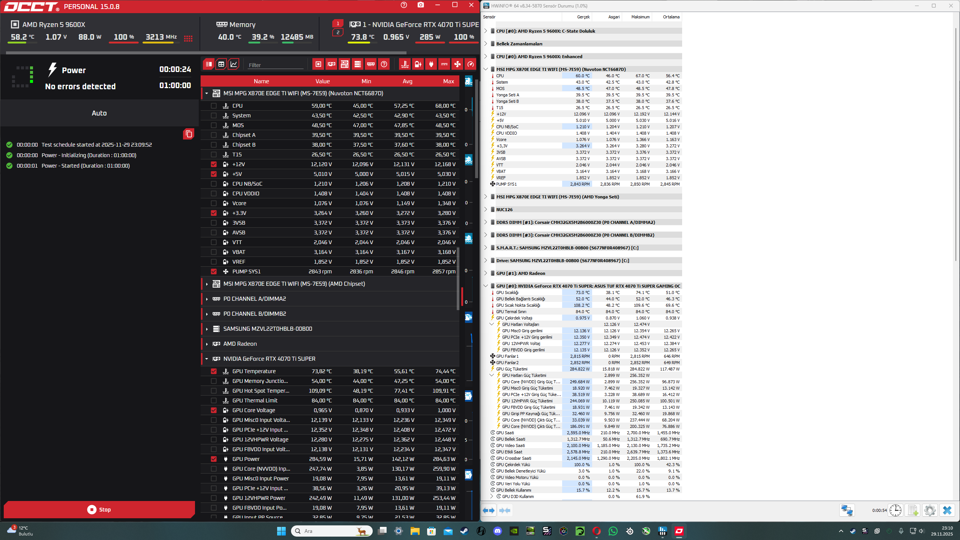The width and height of the screenshot is (960, 540).
Task: Select the combined list-and-graph view in OCCT
Action: point(209,64)
